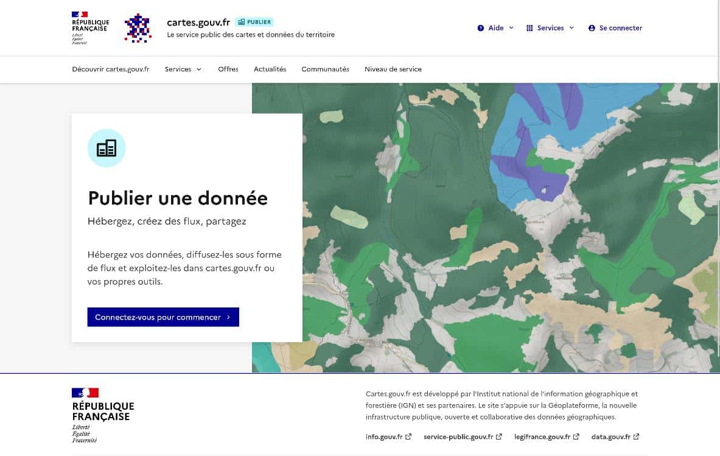Open Niveau de service page

pyautogui.click(x=393, y=69)
